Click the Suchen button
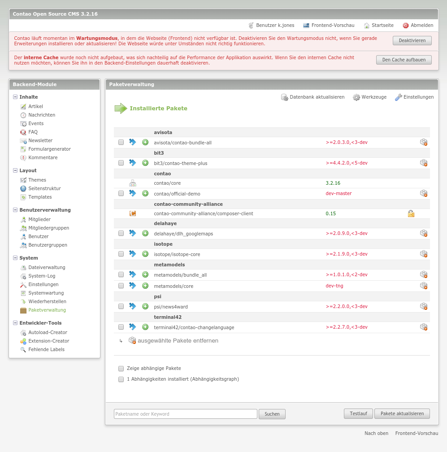This screenshot has height=452, width=447. tap(272, 414)
